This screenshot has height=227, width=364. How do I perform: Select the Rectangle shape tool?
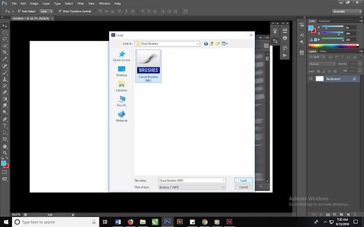click(x=5, y=139)
